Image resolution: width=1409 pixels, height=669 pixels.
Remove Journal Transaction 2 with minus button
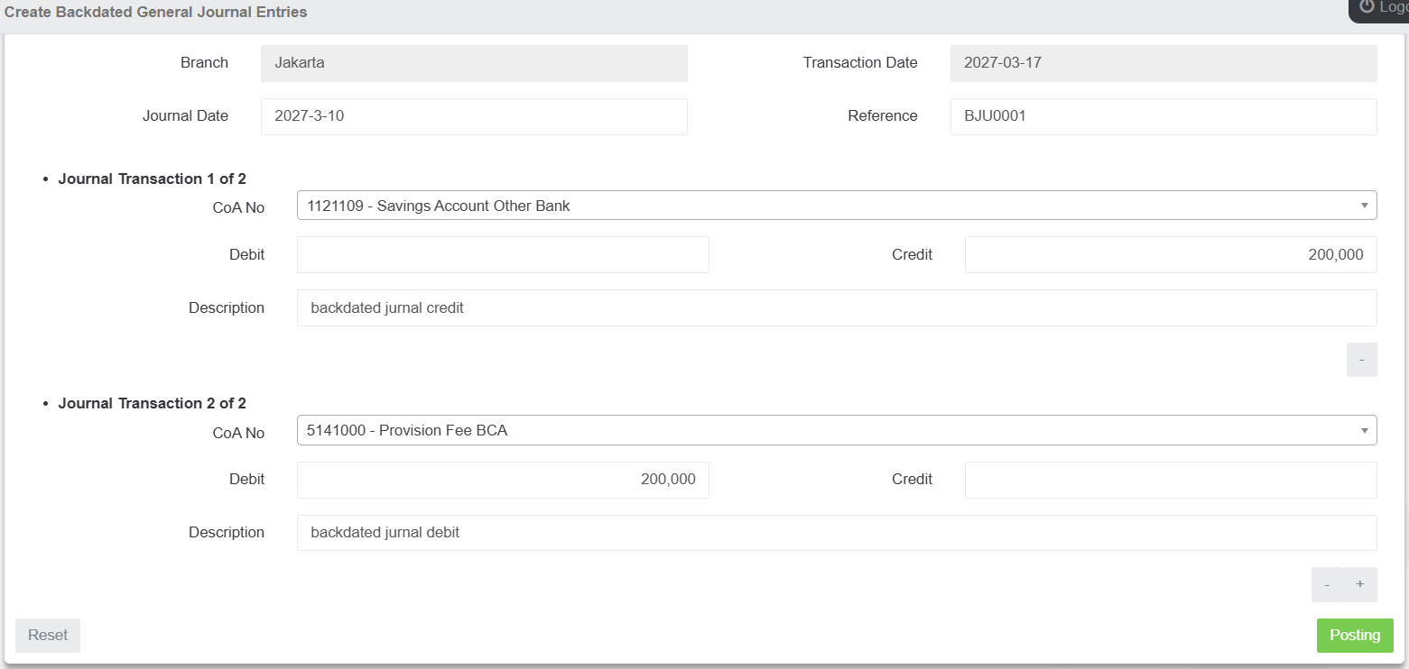(1327, 584)
